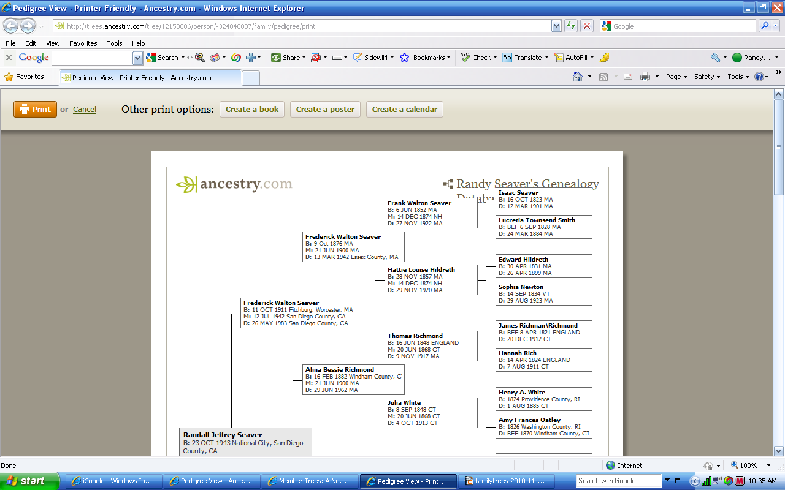Click the Bookmarks star on Google Toolbar
785x490 pixels.
(404, 57)
